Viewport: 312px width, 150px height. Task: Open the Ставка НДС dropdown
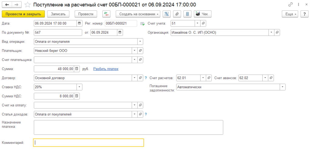coord(79,87)
